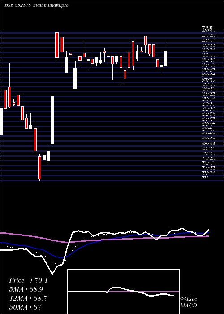Click the 55.2 price axis label
Screen dimensions: 224x314
click(207, 127)
